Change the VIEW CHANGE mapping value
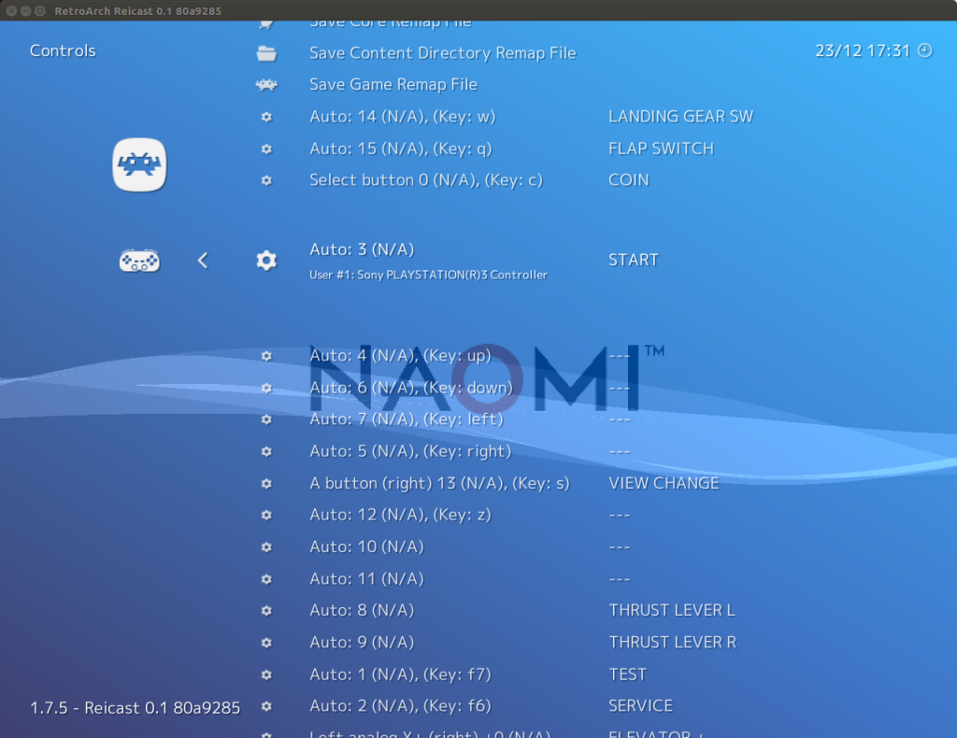 pos(664,484)
